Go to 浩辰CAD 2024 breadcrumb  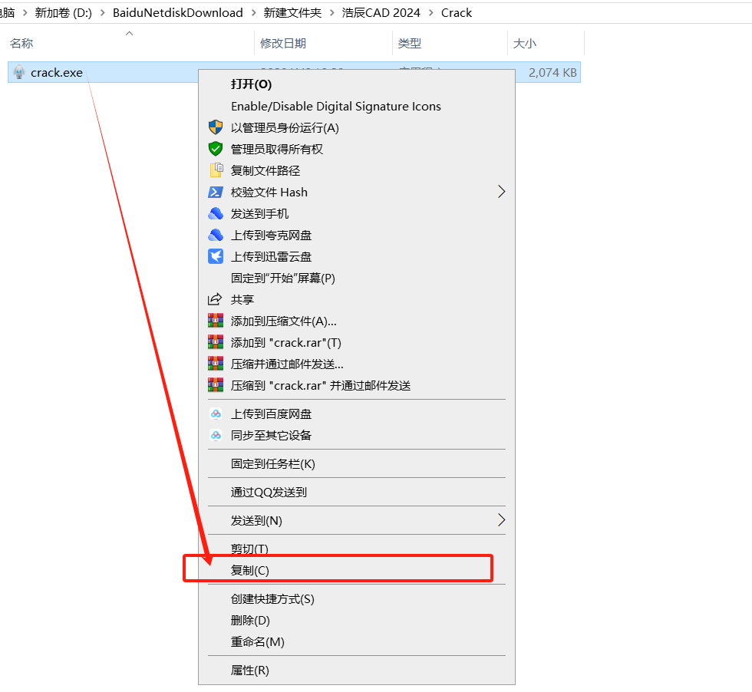point(381,13)
